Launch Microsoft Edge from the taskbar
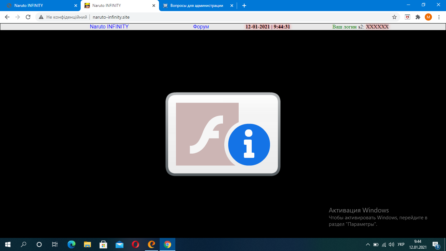Screen dimensions: 446x251 tap(71, 244)
